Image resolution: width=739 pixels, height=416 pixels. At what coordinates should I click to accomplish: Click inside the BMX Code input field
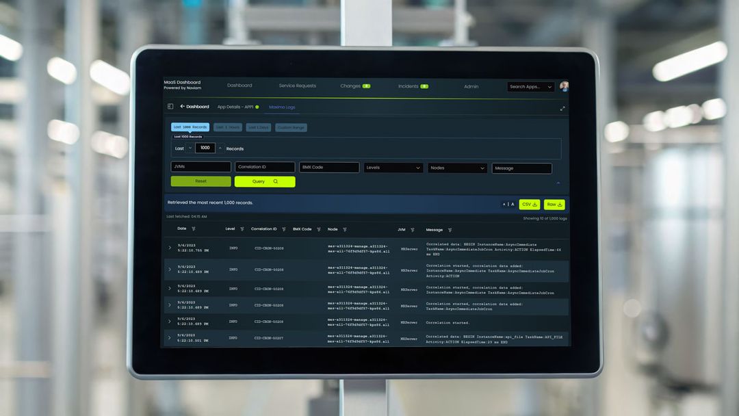330,167
